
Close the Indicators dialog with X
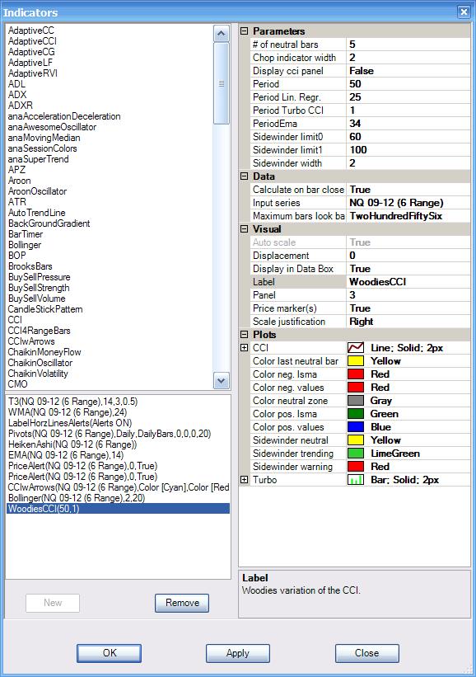pos(464,12)
